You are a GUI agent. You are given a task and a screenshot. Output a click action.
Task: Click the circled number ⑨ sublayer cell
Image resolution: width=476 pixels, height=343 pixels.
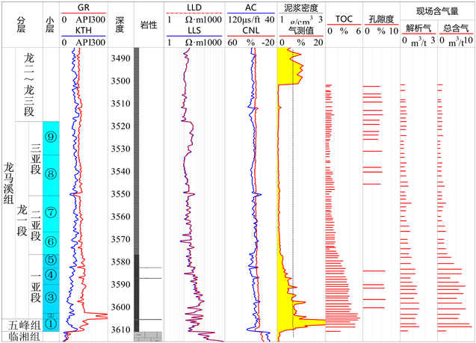pyautogui.click(x=51, y=137)
